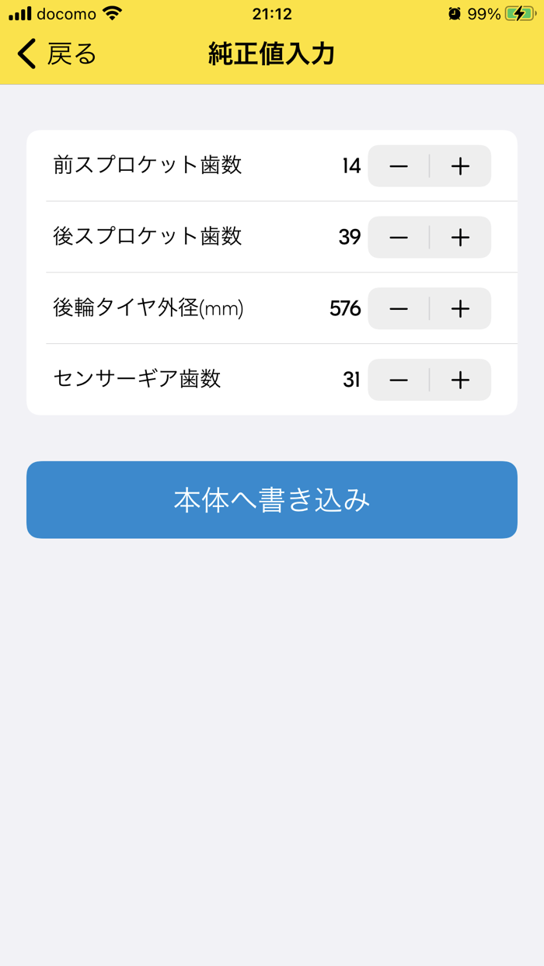Select the rear sprocket value 39

pyautogui.click(x=350, y=238)
